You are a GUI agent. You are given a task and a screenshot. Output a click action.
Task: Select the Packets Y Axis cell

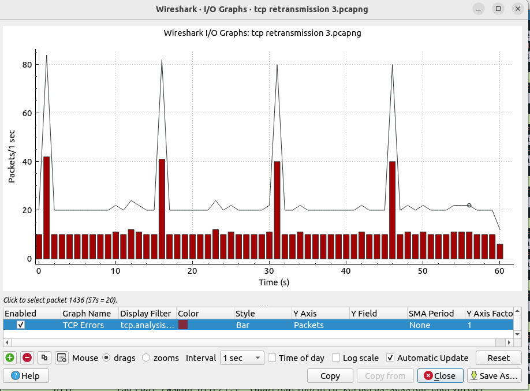(320, 325)
